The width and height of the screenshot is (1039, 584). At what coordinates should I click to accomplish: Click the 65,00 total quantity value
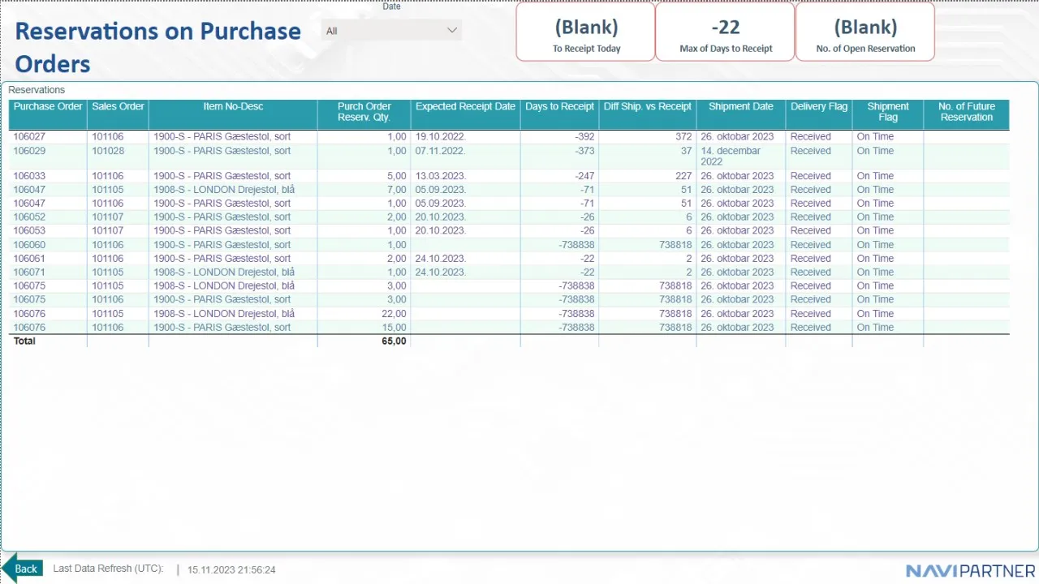tap(394, 341)
